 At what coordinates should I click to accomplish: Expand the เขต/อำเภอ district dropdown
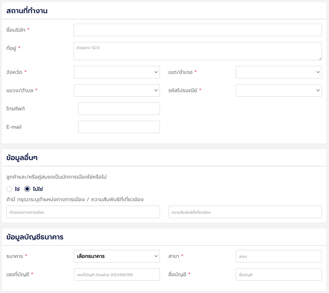pyautogui.click(x=279, y=72)
